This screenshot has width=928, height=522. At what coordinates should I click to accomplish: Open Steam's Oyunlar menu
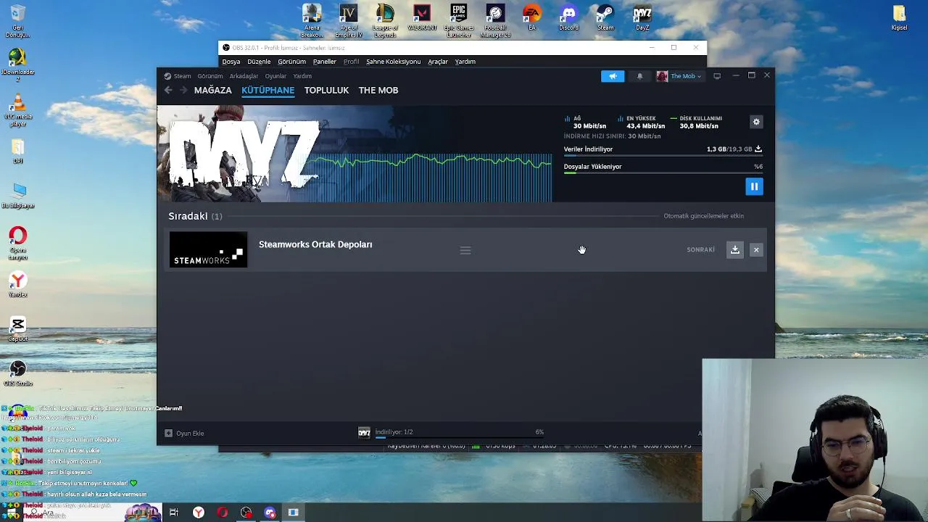coord(275,76)
